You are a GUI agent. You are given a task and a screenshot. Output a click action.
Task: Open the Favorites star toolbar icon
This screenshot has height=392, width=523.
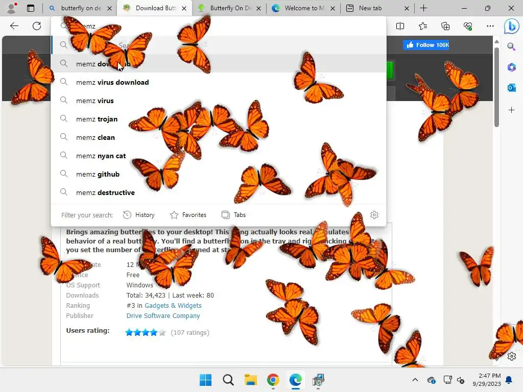(x=422, y=26)
